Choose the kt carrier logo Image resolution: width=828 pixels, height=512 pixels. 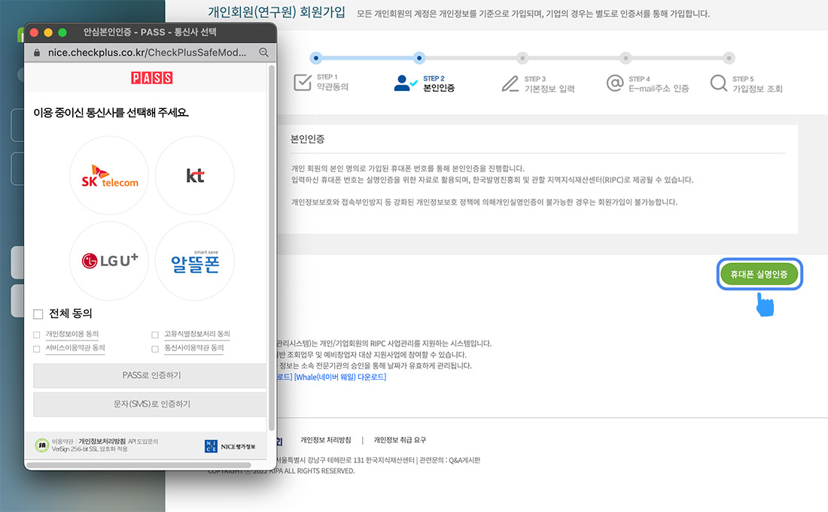(195, 175)
